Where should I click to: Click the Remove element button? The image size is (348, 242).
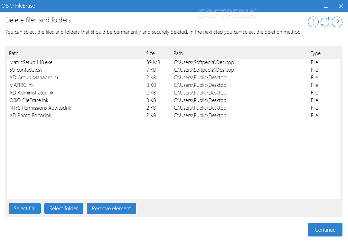point(111,208)
